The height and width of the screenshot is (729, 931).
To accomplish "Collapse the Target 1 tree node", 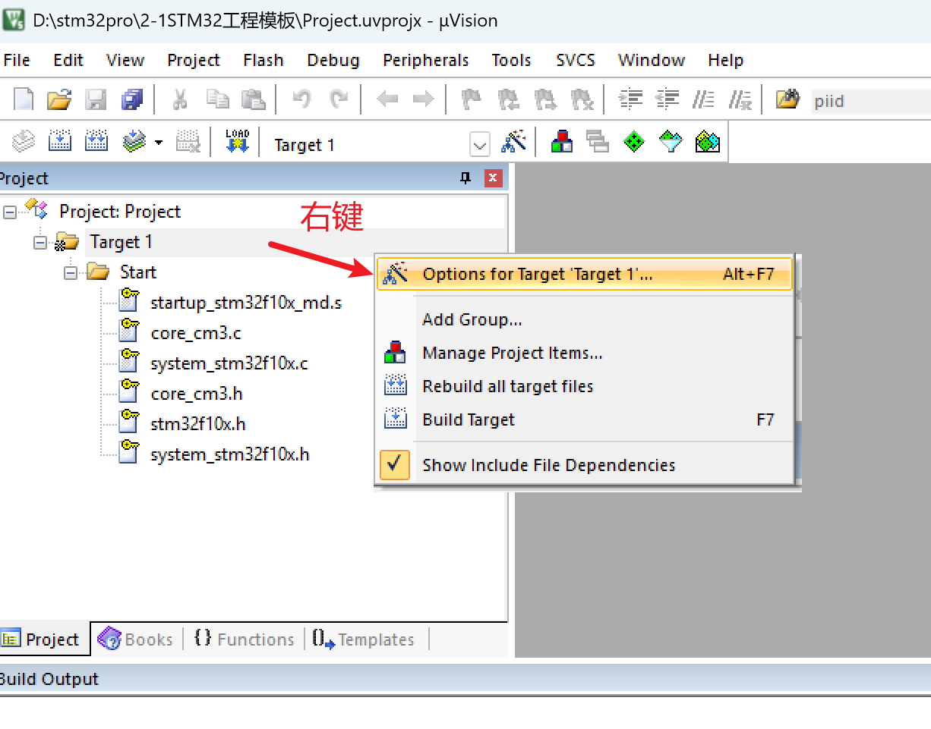I will [x=40, y=243].
